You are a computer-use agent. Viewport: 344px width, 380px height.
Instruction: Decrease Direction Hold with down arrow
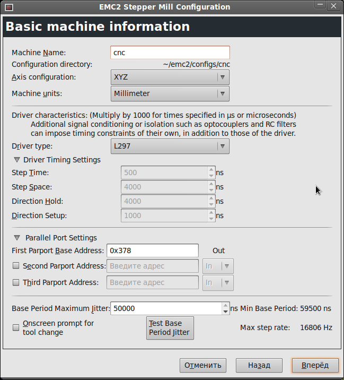211,204
